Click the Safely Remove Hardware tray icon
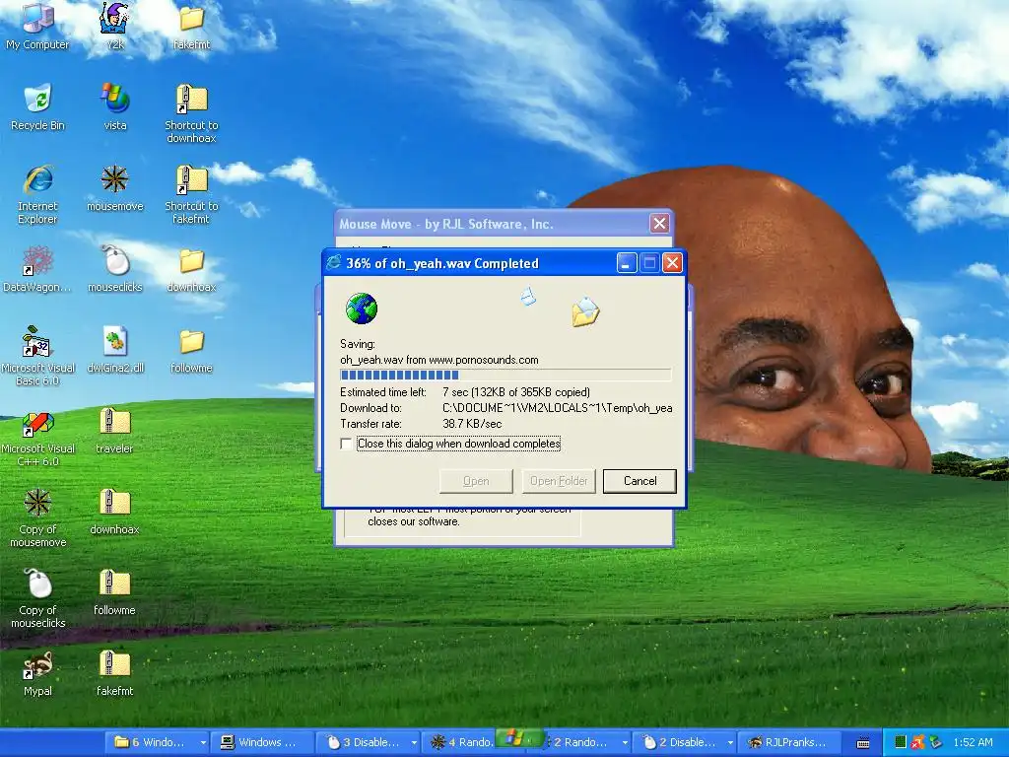 [x=936, y=742]
